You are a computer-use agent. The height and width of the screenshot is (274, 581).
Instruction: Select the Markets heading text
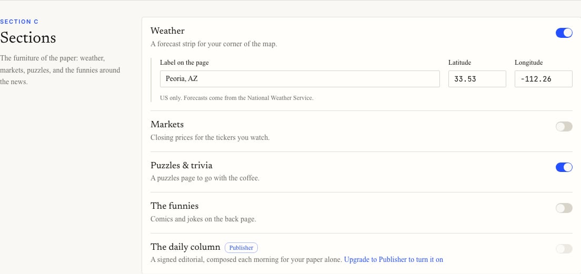pos(167,125)
